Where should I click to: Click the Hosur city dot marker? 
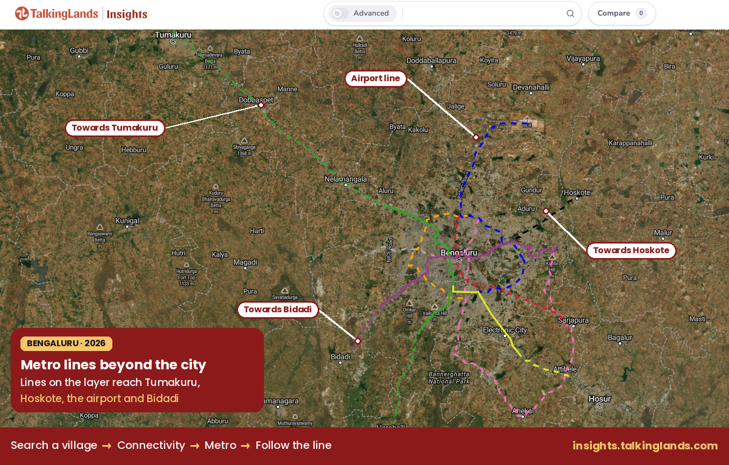(x=599, y=405)
